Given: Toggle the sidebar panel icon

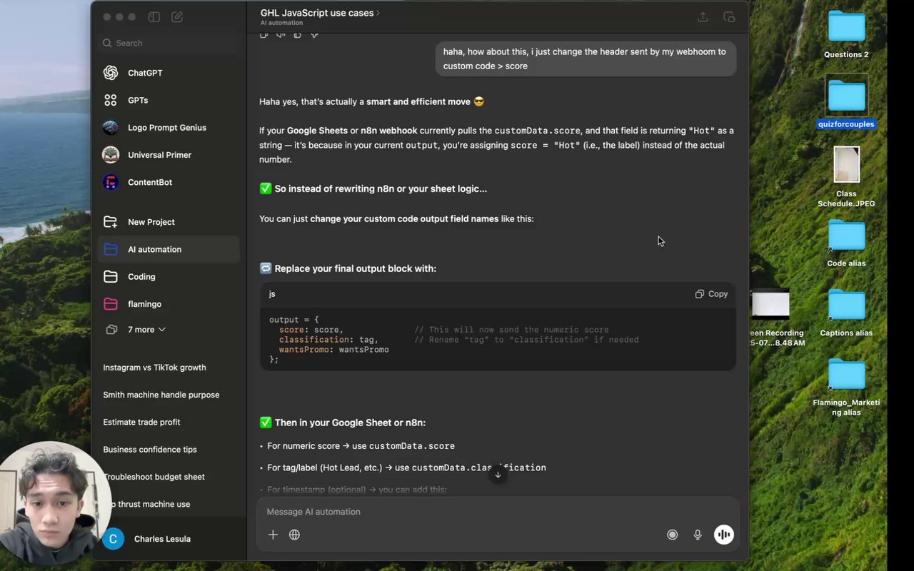Looking at the screenshot, I should point(154,17).
